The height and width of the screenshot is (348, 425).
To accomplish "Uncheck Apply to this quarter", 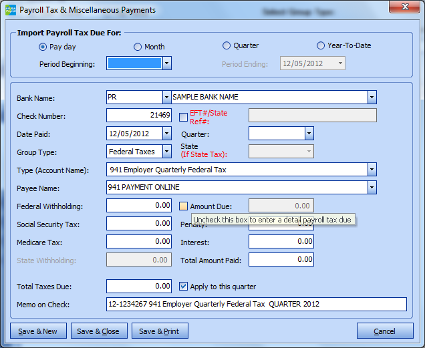I will point(184,287).
